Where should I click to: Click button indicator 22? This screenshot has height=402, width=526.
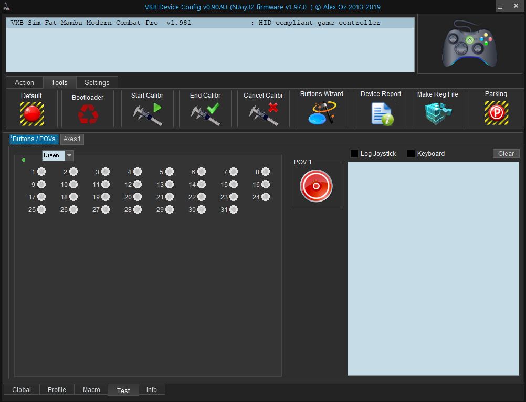click(x=202, y=197)
